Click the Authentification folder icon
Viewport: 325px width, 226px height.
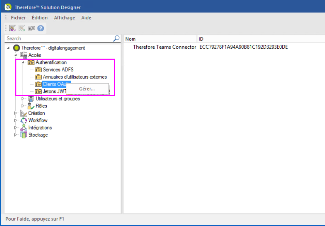(31, 62)
